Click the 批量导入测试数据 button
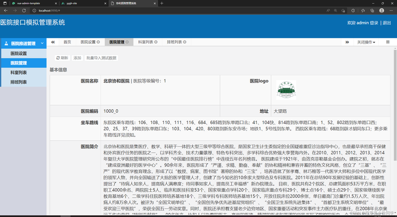 click(x=101, y=58)
